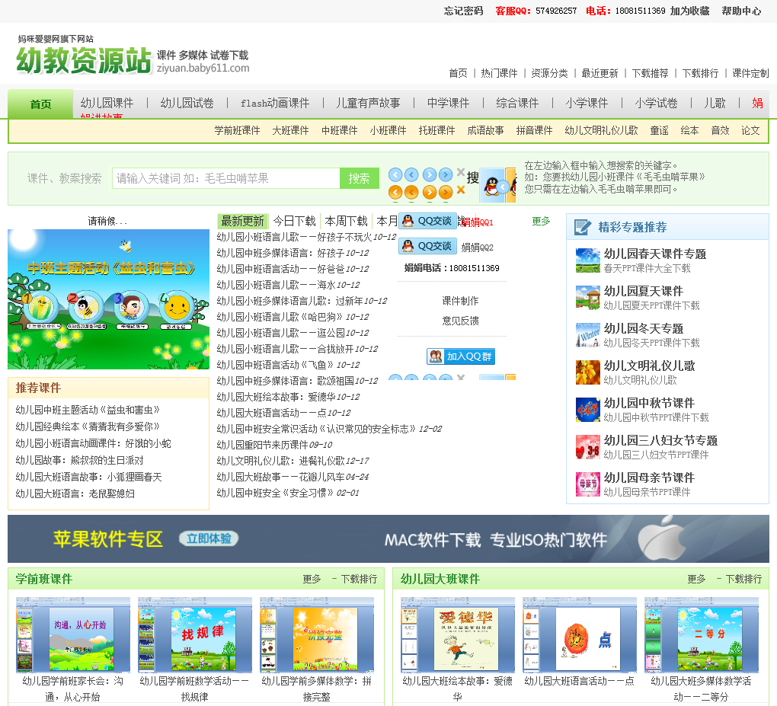Open the green 更多 link beside the tabs

click(x=541, y=221)
